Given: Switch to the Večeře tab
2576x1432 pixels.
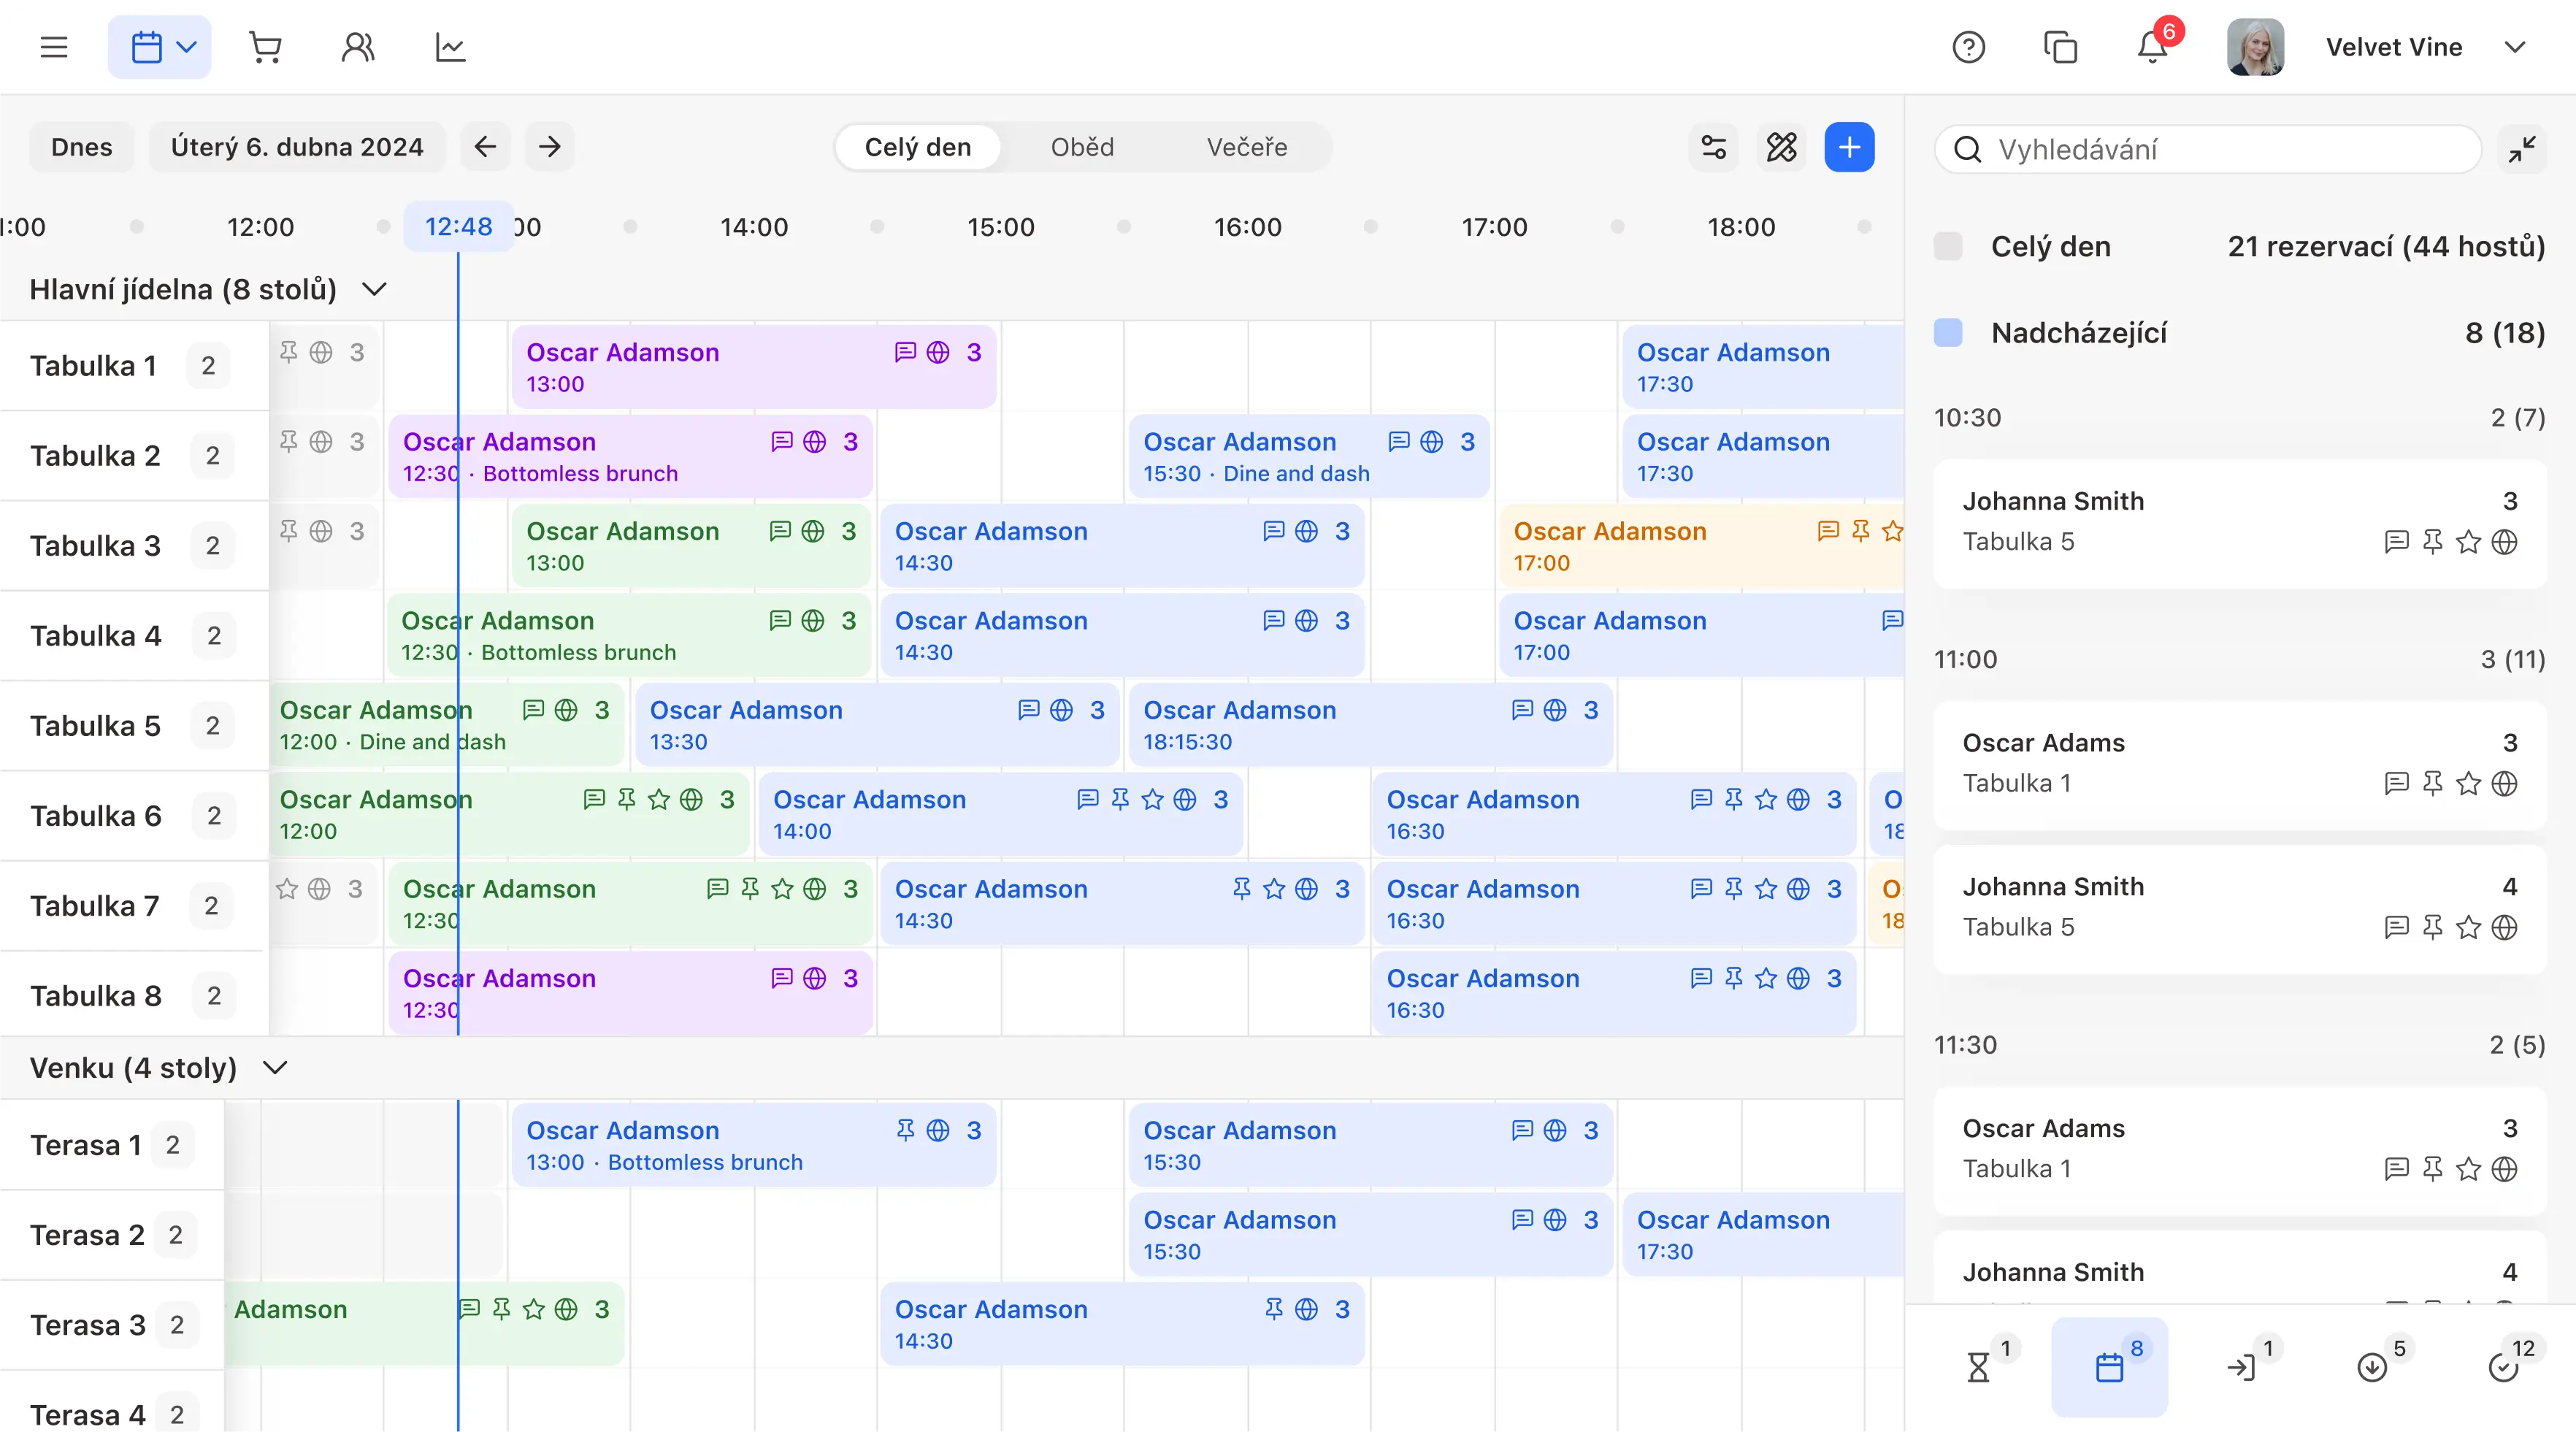Looking at the screenshot, I should click(1246, 147).
